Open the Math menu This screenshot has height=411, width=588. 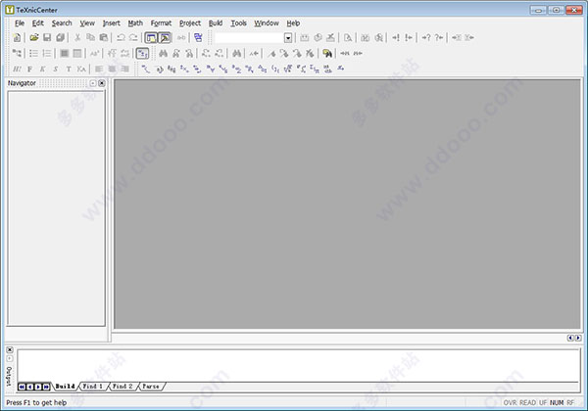135,23
